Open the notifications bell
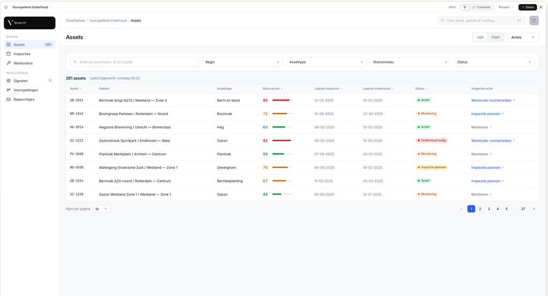The width and height of the screenshot is (548, 296). pos(534,20)
